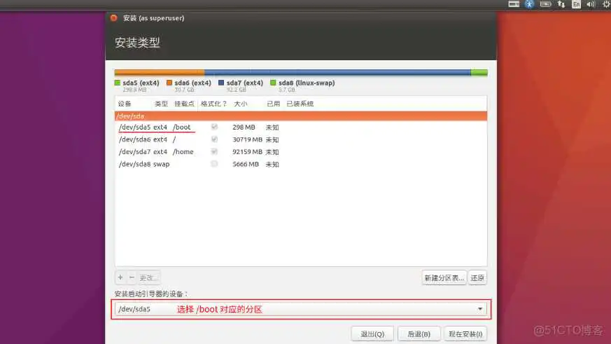611x344 pixels.
Task: Click the 298 MB size cell
Action: [244, 127]
